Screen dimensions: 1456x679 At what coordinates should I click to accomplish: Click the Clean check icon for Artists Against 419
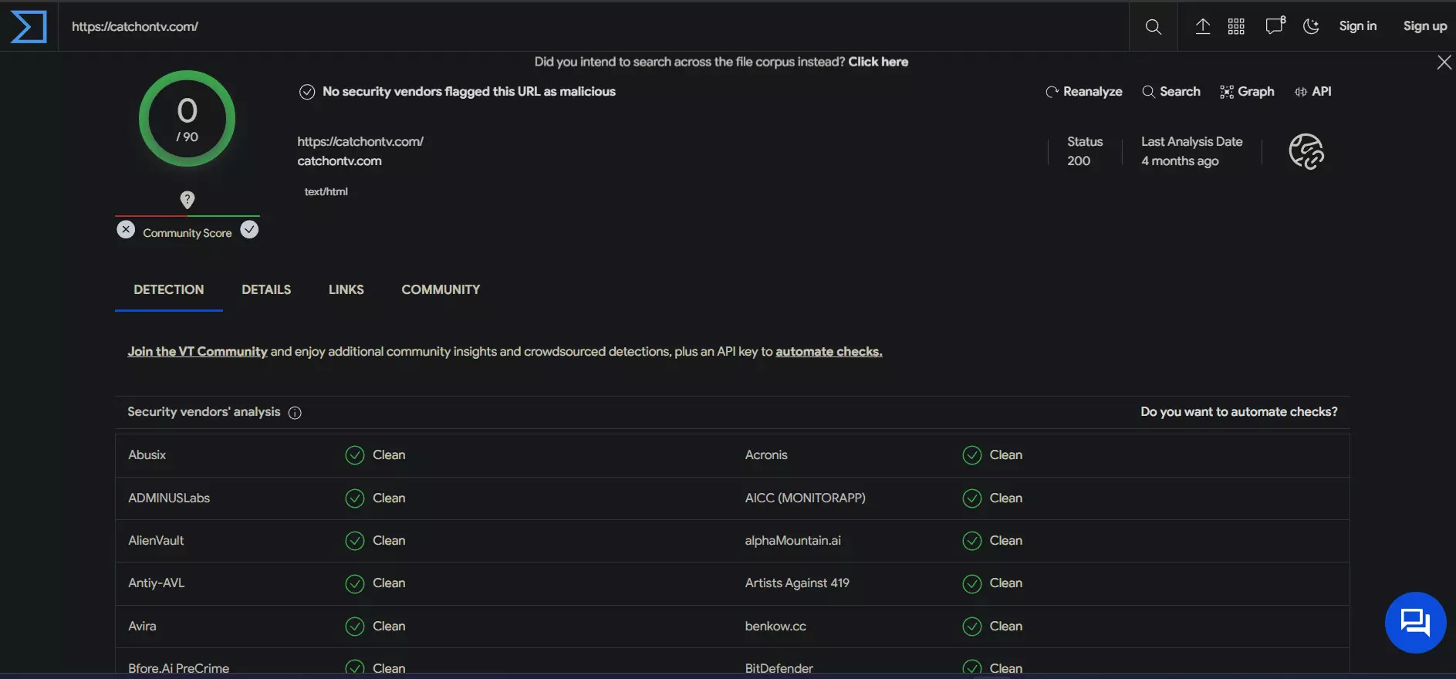pos(972,584)
